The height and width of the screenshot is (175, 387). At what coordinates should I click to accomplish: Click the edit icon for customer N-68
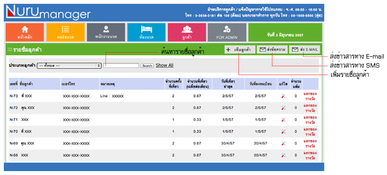[x=283, y=155]
